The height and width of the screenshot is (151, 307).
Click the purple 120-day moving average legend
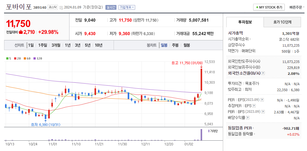click(x=38, y=59)
